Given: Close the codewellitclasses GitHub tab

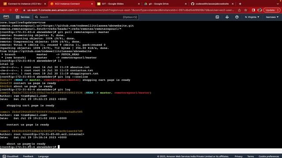Looking at the screenshot, I should [233, 4].
